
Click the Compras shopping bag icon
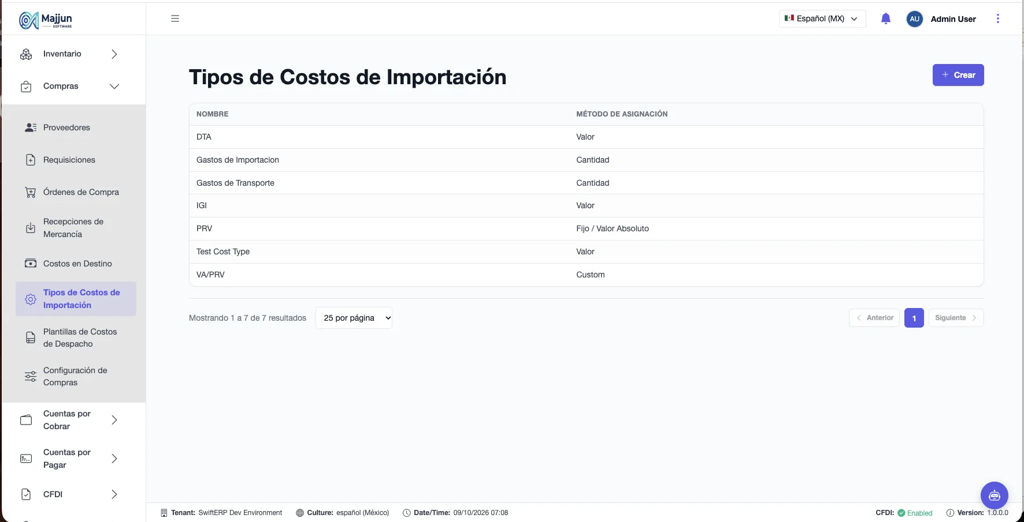pos(26,87)
